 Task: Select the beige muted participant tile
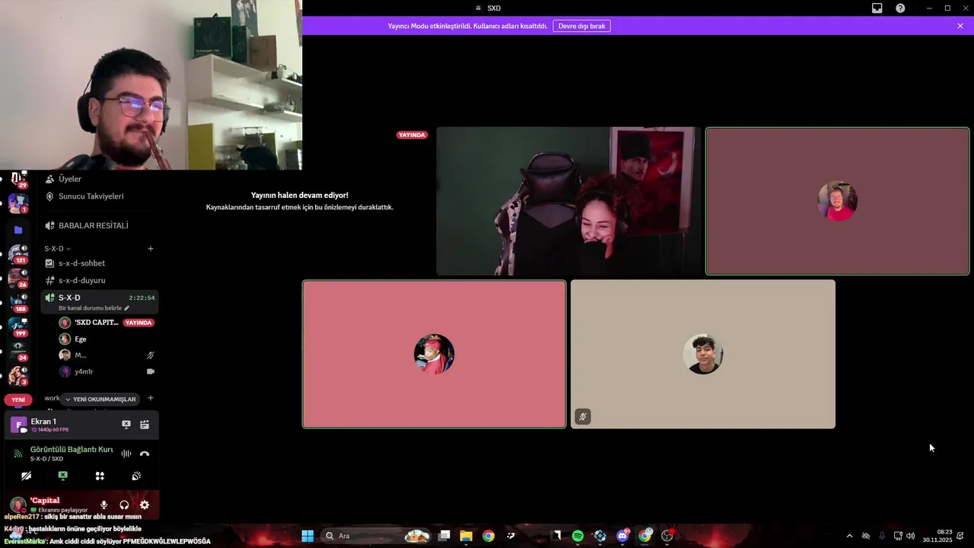703,354
